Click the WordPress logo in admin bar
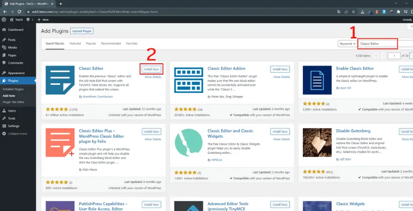413x211 pixels. tap(3, 19)
